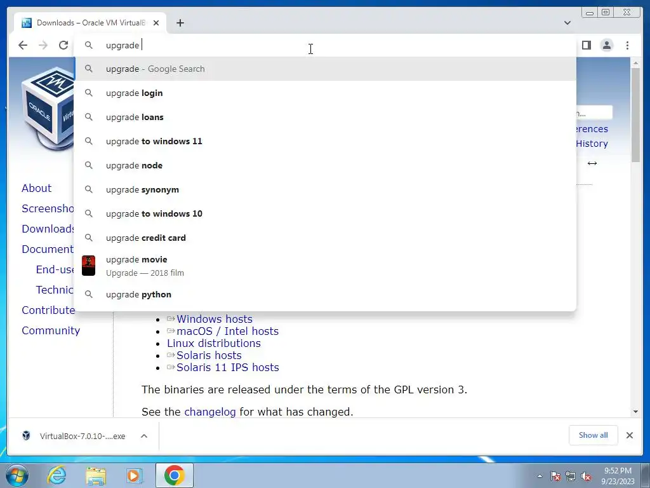The width and height of the screenshot is (650, 488).
Task: Open the Action Center flag icon
Action: coord(555,476)
